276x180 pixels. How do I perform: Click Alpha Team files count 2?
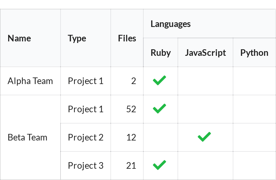point(127,81)
